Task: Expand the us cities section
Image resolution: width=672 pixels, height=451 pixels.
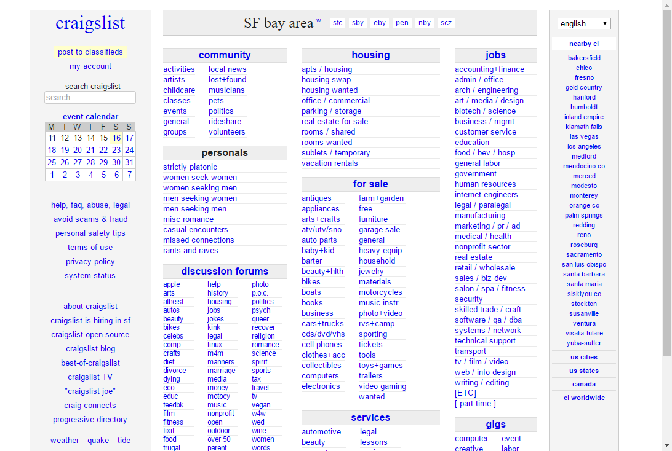Action: 584,357
